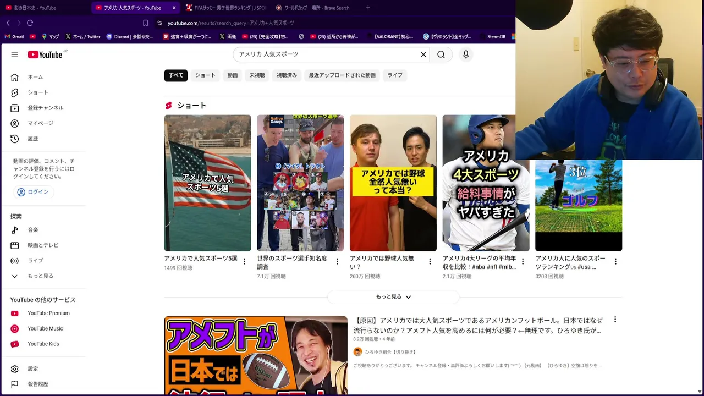Open YouTube Kids service link
Image resolution: width=704 pixels, height=396 pixels.
[43, 344]
